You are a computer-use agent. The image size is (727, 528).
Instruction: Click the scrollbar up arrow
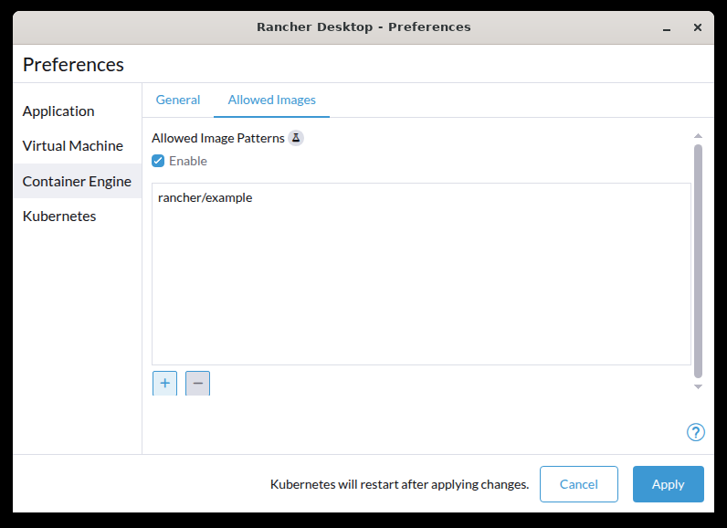click(x=698, y=136)
